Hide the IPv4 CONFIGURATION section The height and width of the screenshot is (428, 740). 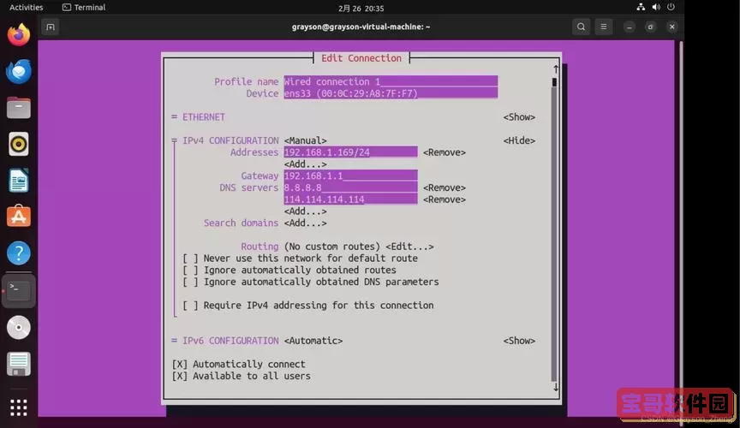click(x=519, y=140)
